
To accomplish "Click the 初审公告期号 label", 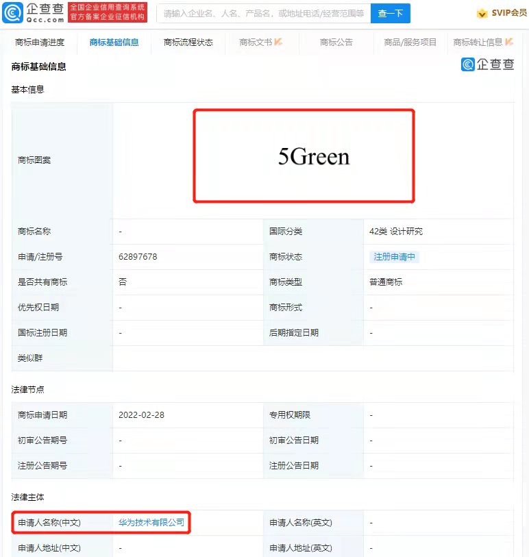I will tap(42, 441).
